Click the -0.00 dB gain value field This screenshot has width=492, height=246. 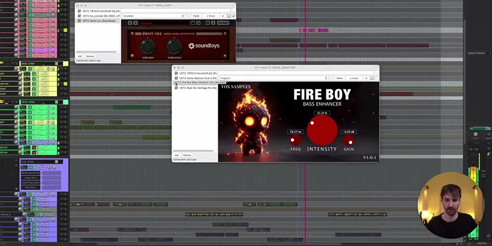point(348,132)
